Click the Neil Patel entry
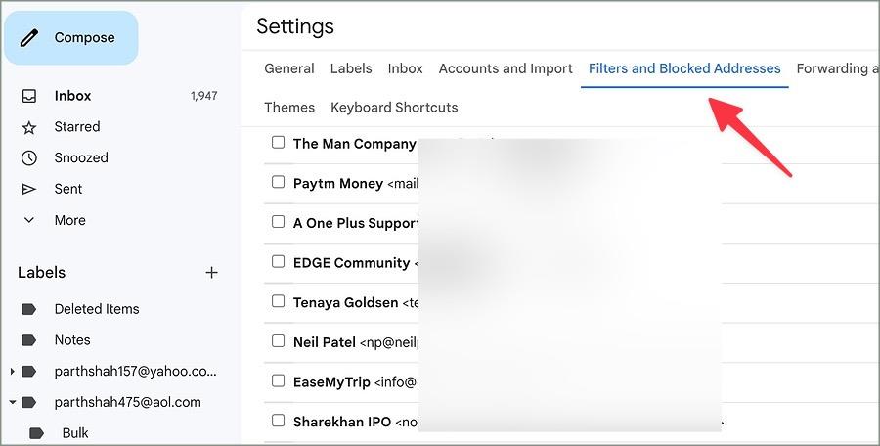This screenshot has width=880, height=446. pos(325,342)
